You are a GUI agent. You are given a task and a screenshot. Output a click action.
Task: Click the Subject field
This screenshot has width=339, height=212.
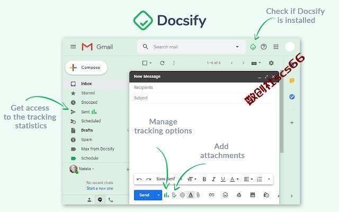tap(204, 98)
